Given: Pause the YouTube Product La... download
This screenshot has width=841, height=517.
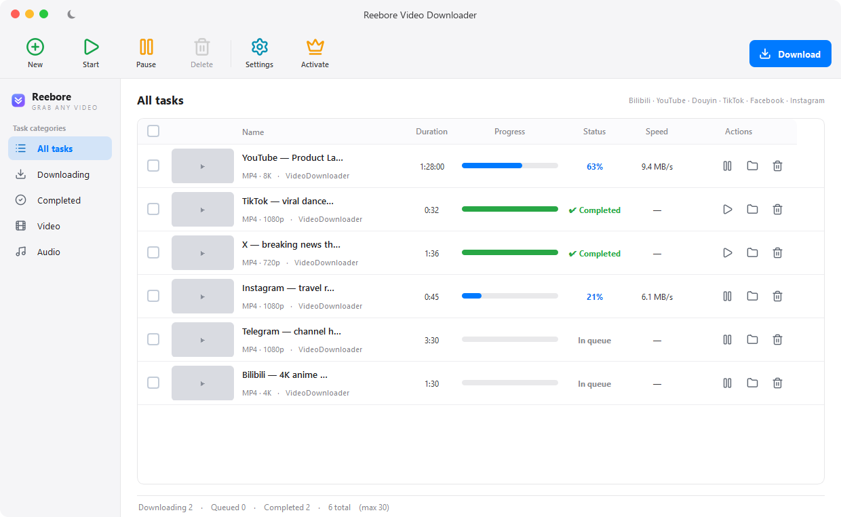Looking at the screenshot, I should click(728, 166).
